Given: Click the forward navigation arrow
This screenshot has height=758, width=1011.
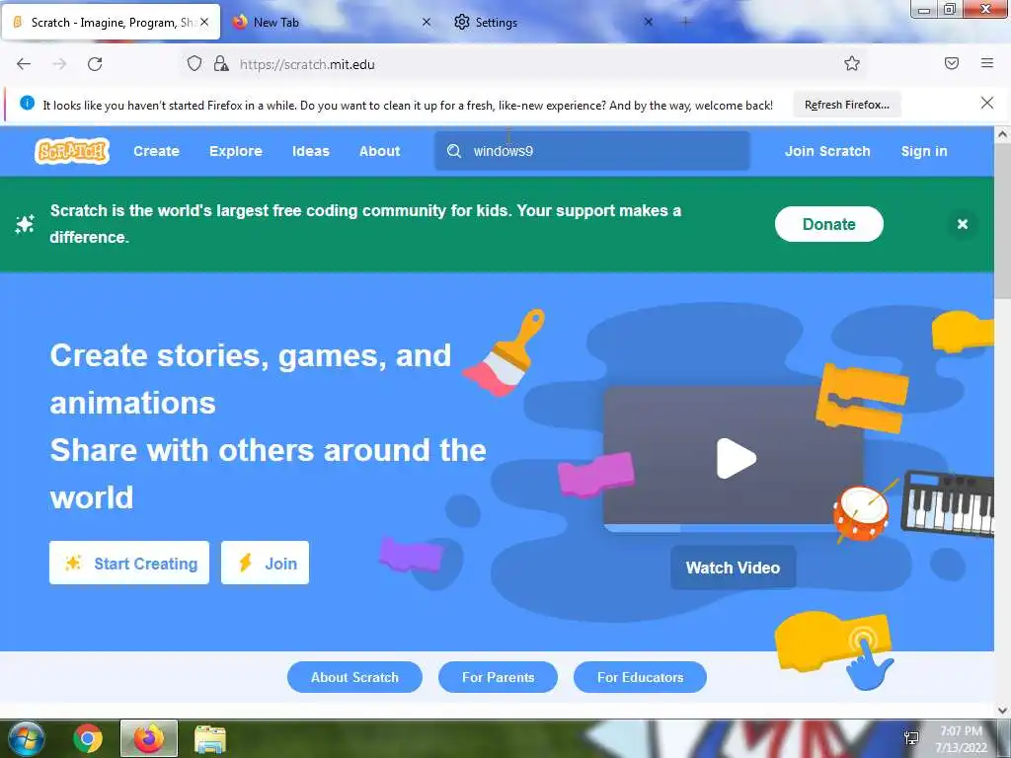Looking at the screenshot, I should click(x=59, y=64).
